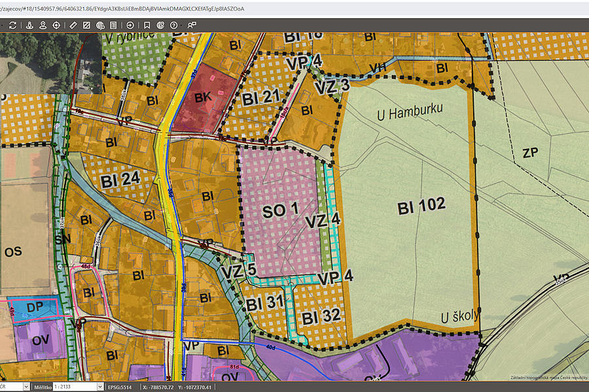
Task: Click the Y coordinate readout -1072370.41
Action: pyautogui.click(x=194, y=387)
